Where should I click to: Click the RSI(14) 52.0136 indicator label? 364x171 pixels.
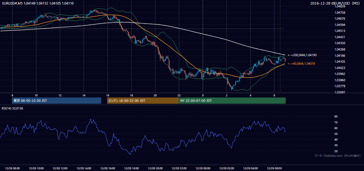12,108
